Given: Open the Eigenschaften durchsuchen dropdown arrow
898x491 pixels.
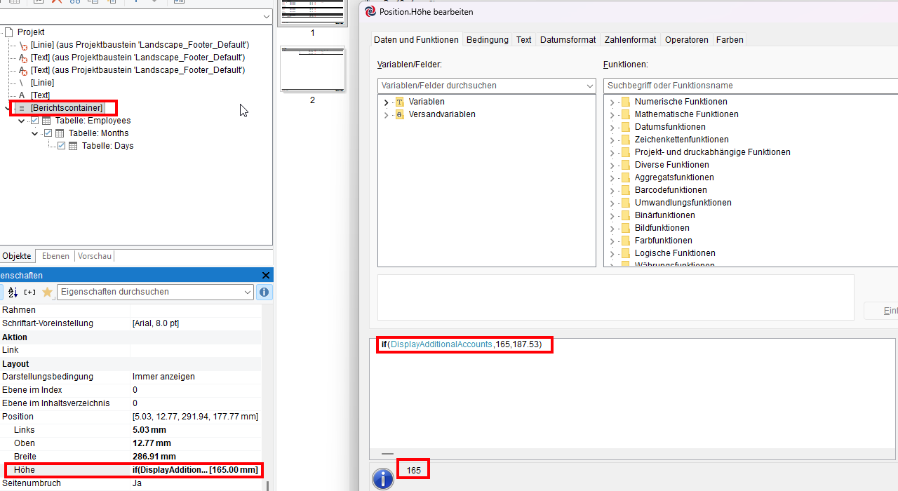Looking at the screenshot, I should 248,292.
